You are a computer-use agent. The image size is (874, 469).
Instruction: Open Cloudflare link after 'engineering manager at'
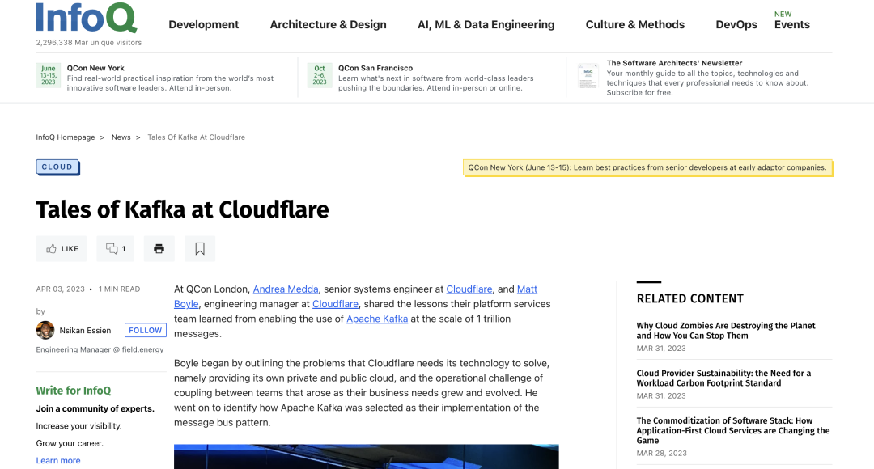coord(335,303)
